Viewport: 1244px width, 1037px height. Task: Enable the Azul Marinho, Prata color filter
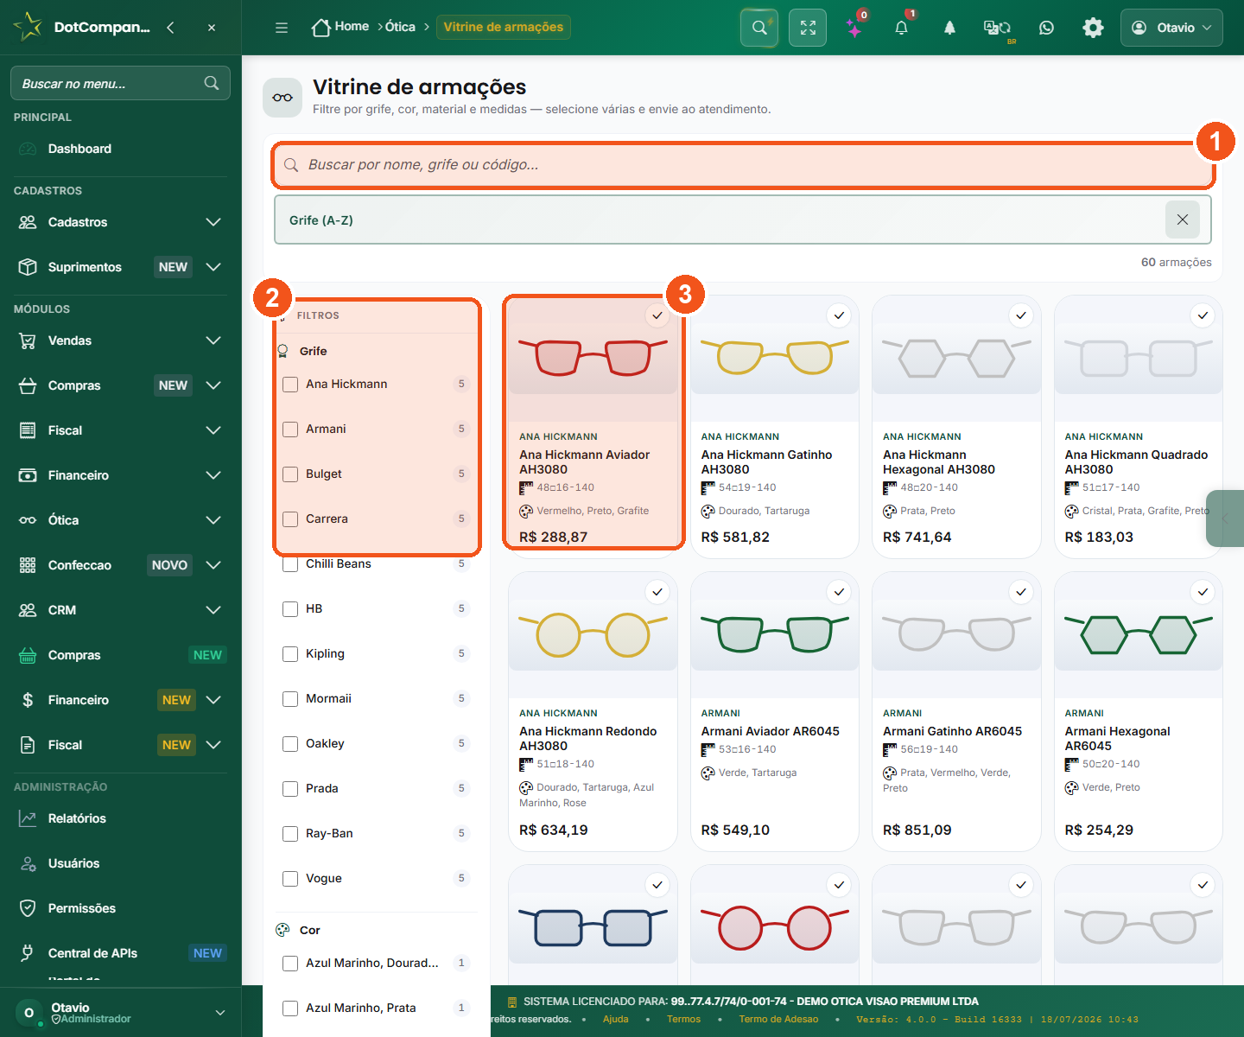(290, 1008)
